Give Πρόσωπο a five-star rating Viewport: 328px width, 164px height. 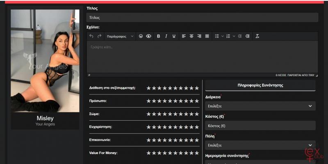click(170, 101)
